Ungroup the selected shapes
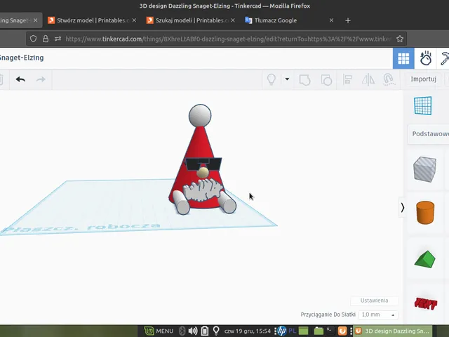 coord(326,79)
